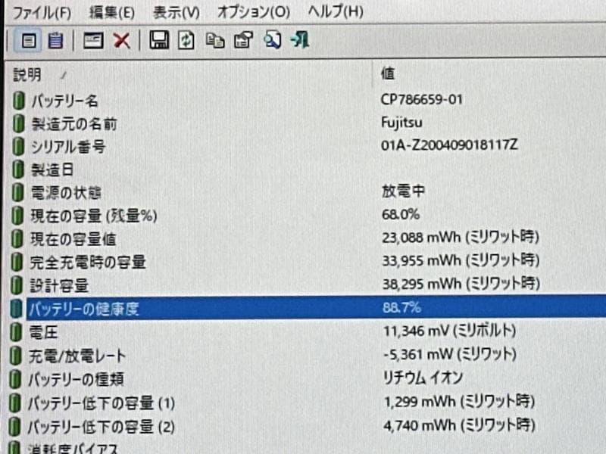Click the Exit door icon
Viewport: 606px width, 454px height.
(298, 41)
